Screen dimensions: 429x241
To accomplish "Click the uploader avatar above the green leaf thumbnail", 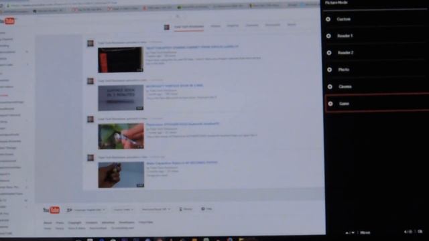I will pos(90,119).
